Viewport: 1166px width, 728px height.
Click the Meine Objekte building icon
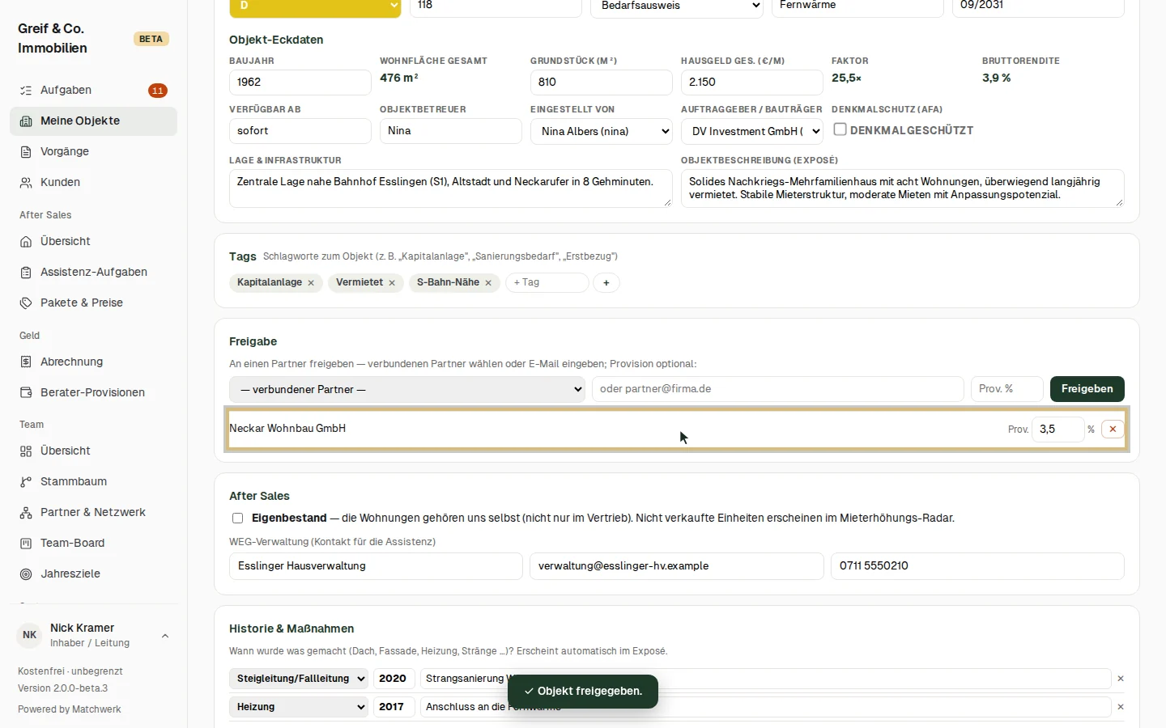tap(26, 121)
